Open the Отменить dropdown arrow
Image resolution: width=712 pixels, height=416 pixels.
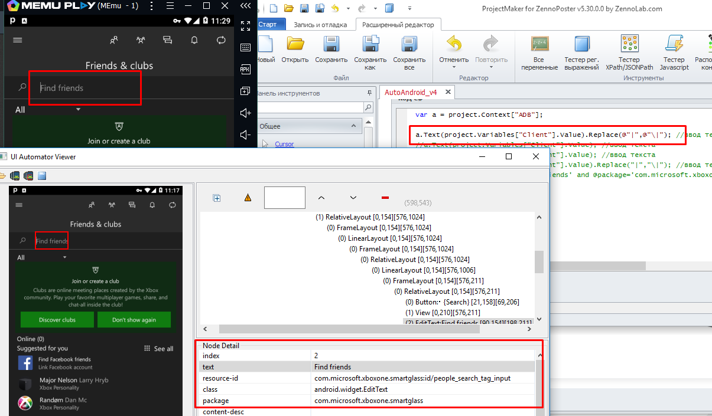(454, 67)
